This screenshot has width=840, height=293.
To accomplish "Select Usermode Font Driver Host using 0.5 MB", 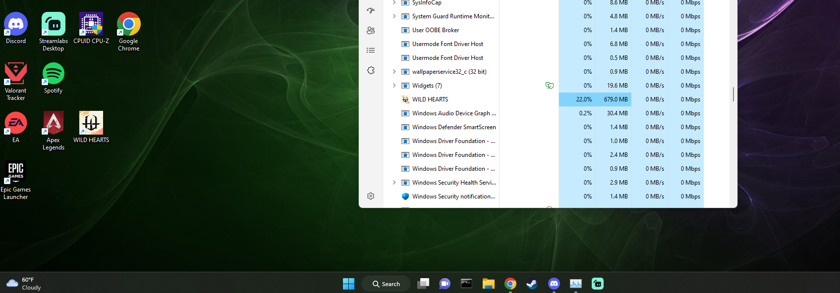I will tap(544, 58).
